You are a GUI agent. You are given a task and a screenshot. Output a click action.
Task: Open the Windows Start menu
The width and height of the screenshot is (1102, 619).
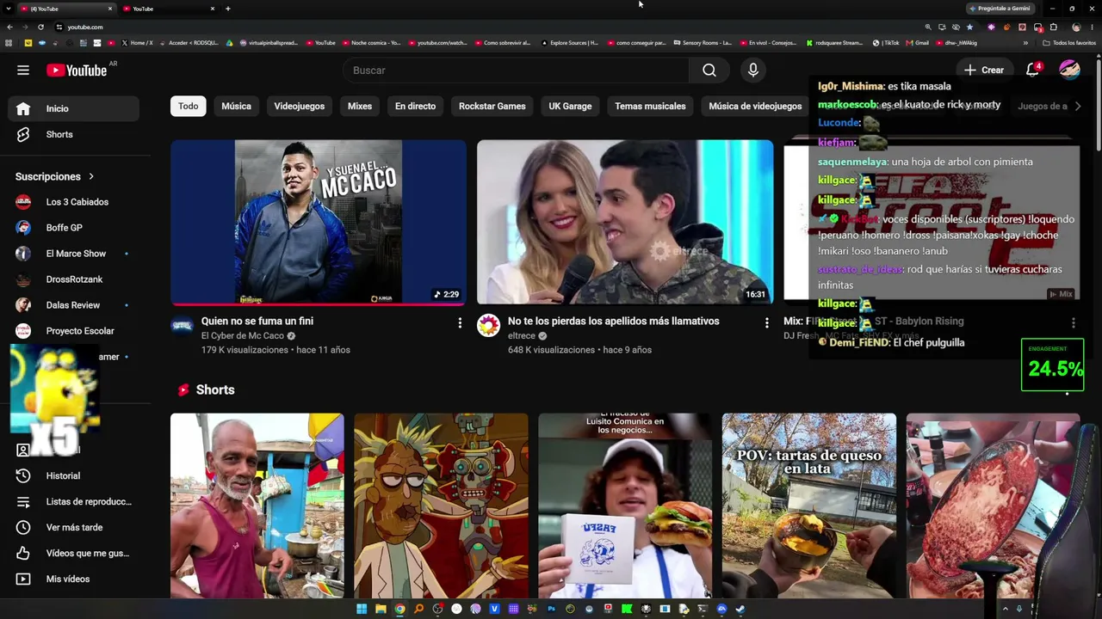362,610
